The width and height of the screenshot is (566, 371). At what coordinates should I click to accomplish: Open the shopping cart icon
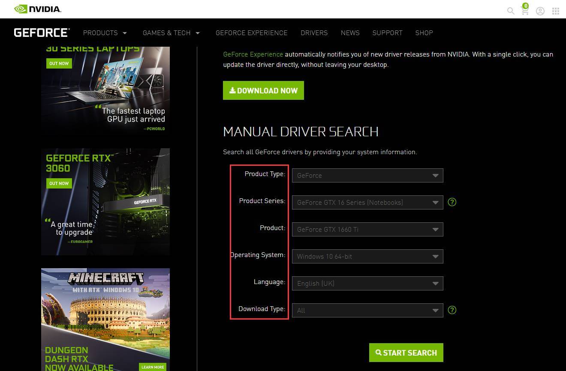525,10
